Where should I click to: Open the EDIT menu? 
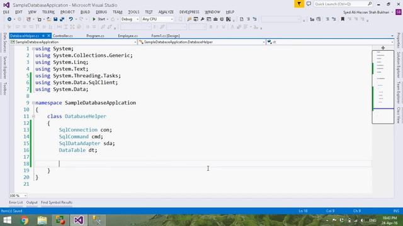[x=19, y=12]
